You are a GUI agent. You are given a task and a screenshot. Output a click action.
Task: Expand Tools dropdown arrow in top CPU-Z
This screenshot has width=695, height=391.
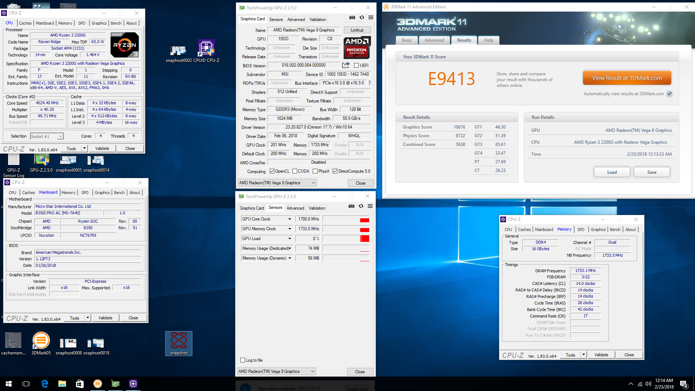pyautogui.click(x=84, y=148)
